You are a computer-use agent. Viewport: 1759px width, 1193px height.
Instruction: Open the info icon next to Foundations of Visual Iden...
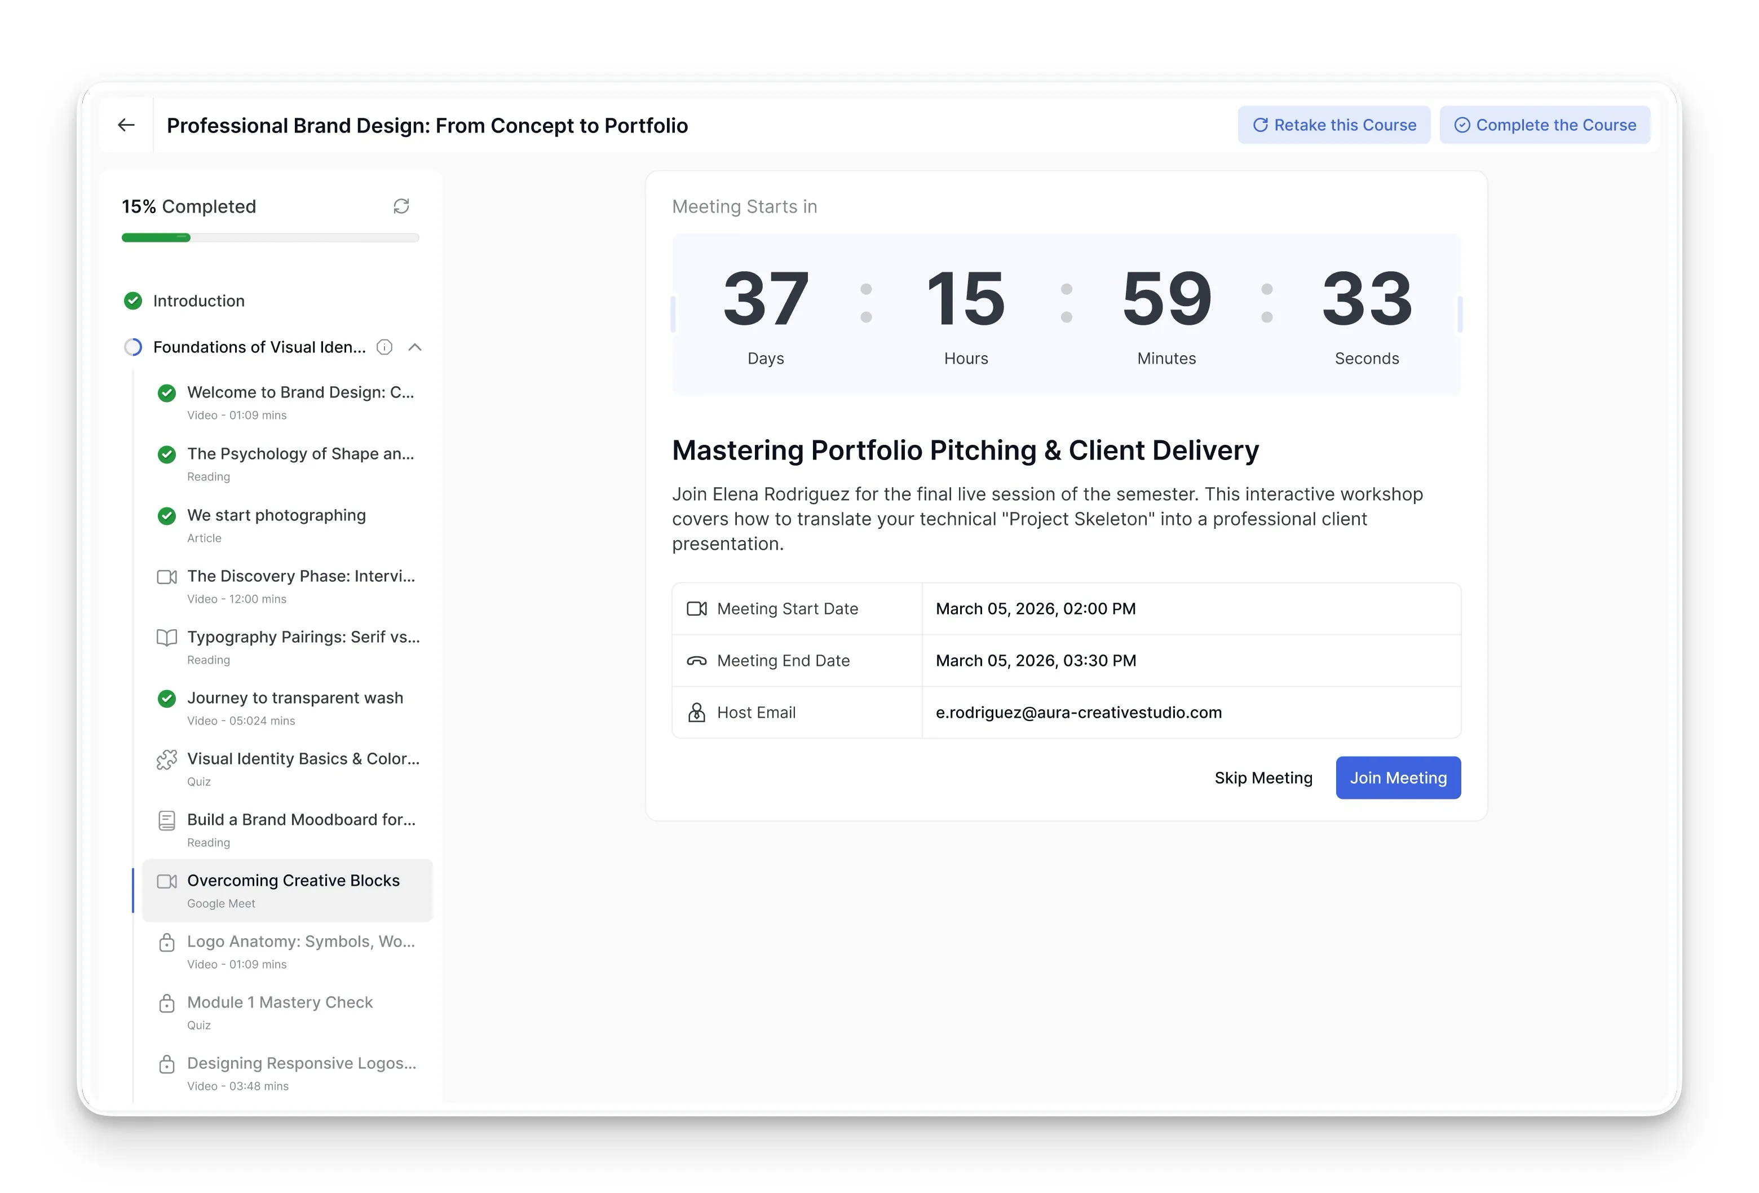pyautogui.click(x=384, y=347)
